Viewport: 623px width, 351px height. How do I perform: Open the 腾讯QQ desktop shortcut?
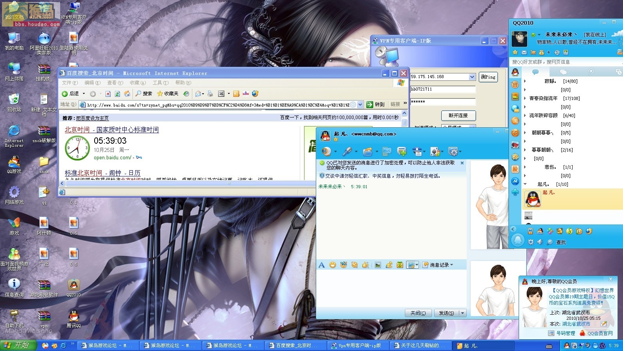(x=73, y=319)
